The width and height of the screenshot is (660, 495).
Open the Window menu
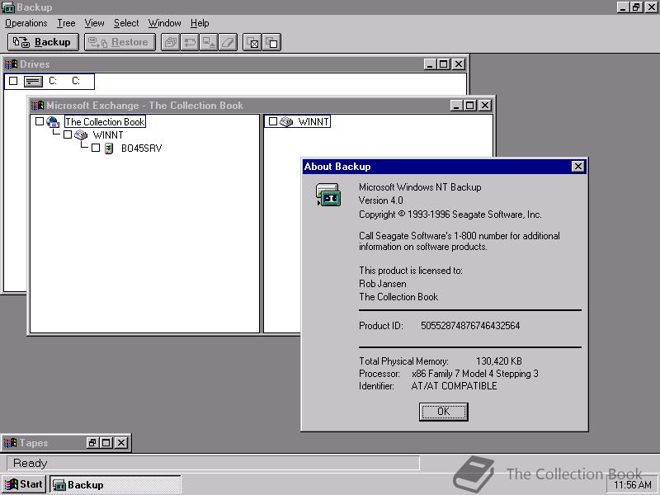(164, 23)
